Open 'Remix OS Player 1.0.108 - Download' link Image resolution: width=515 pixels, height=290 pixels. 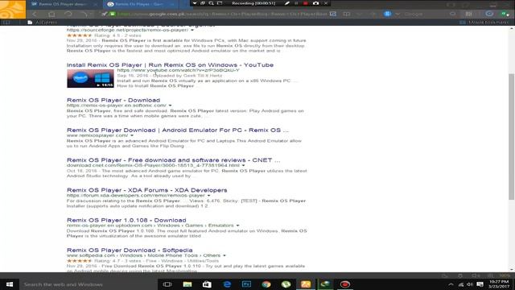click(126, 220)
